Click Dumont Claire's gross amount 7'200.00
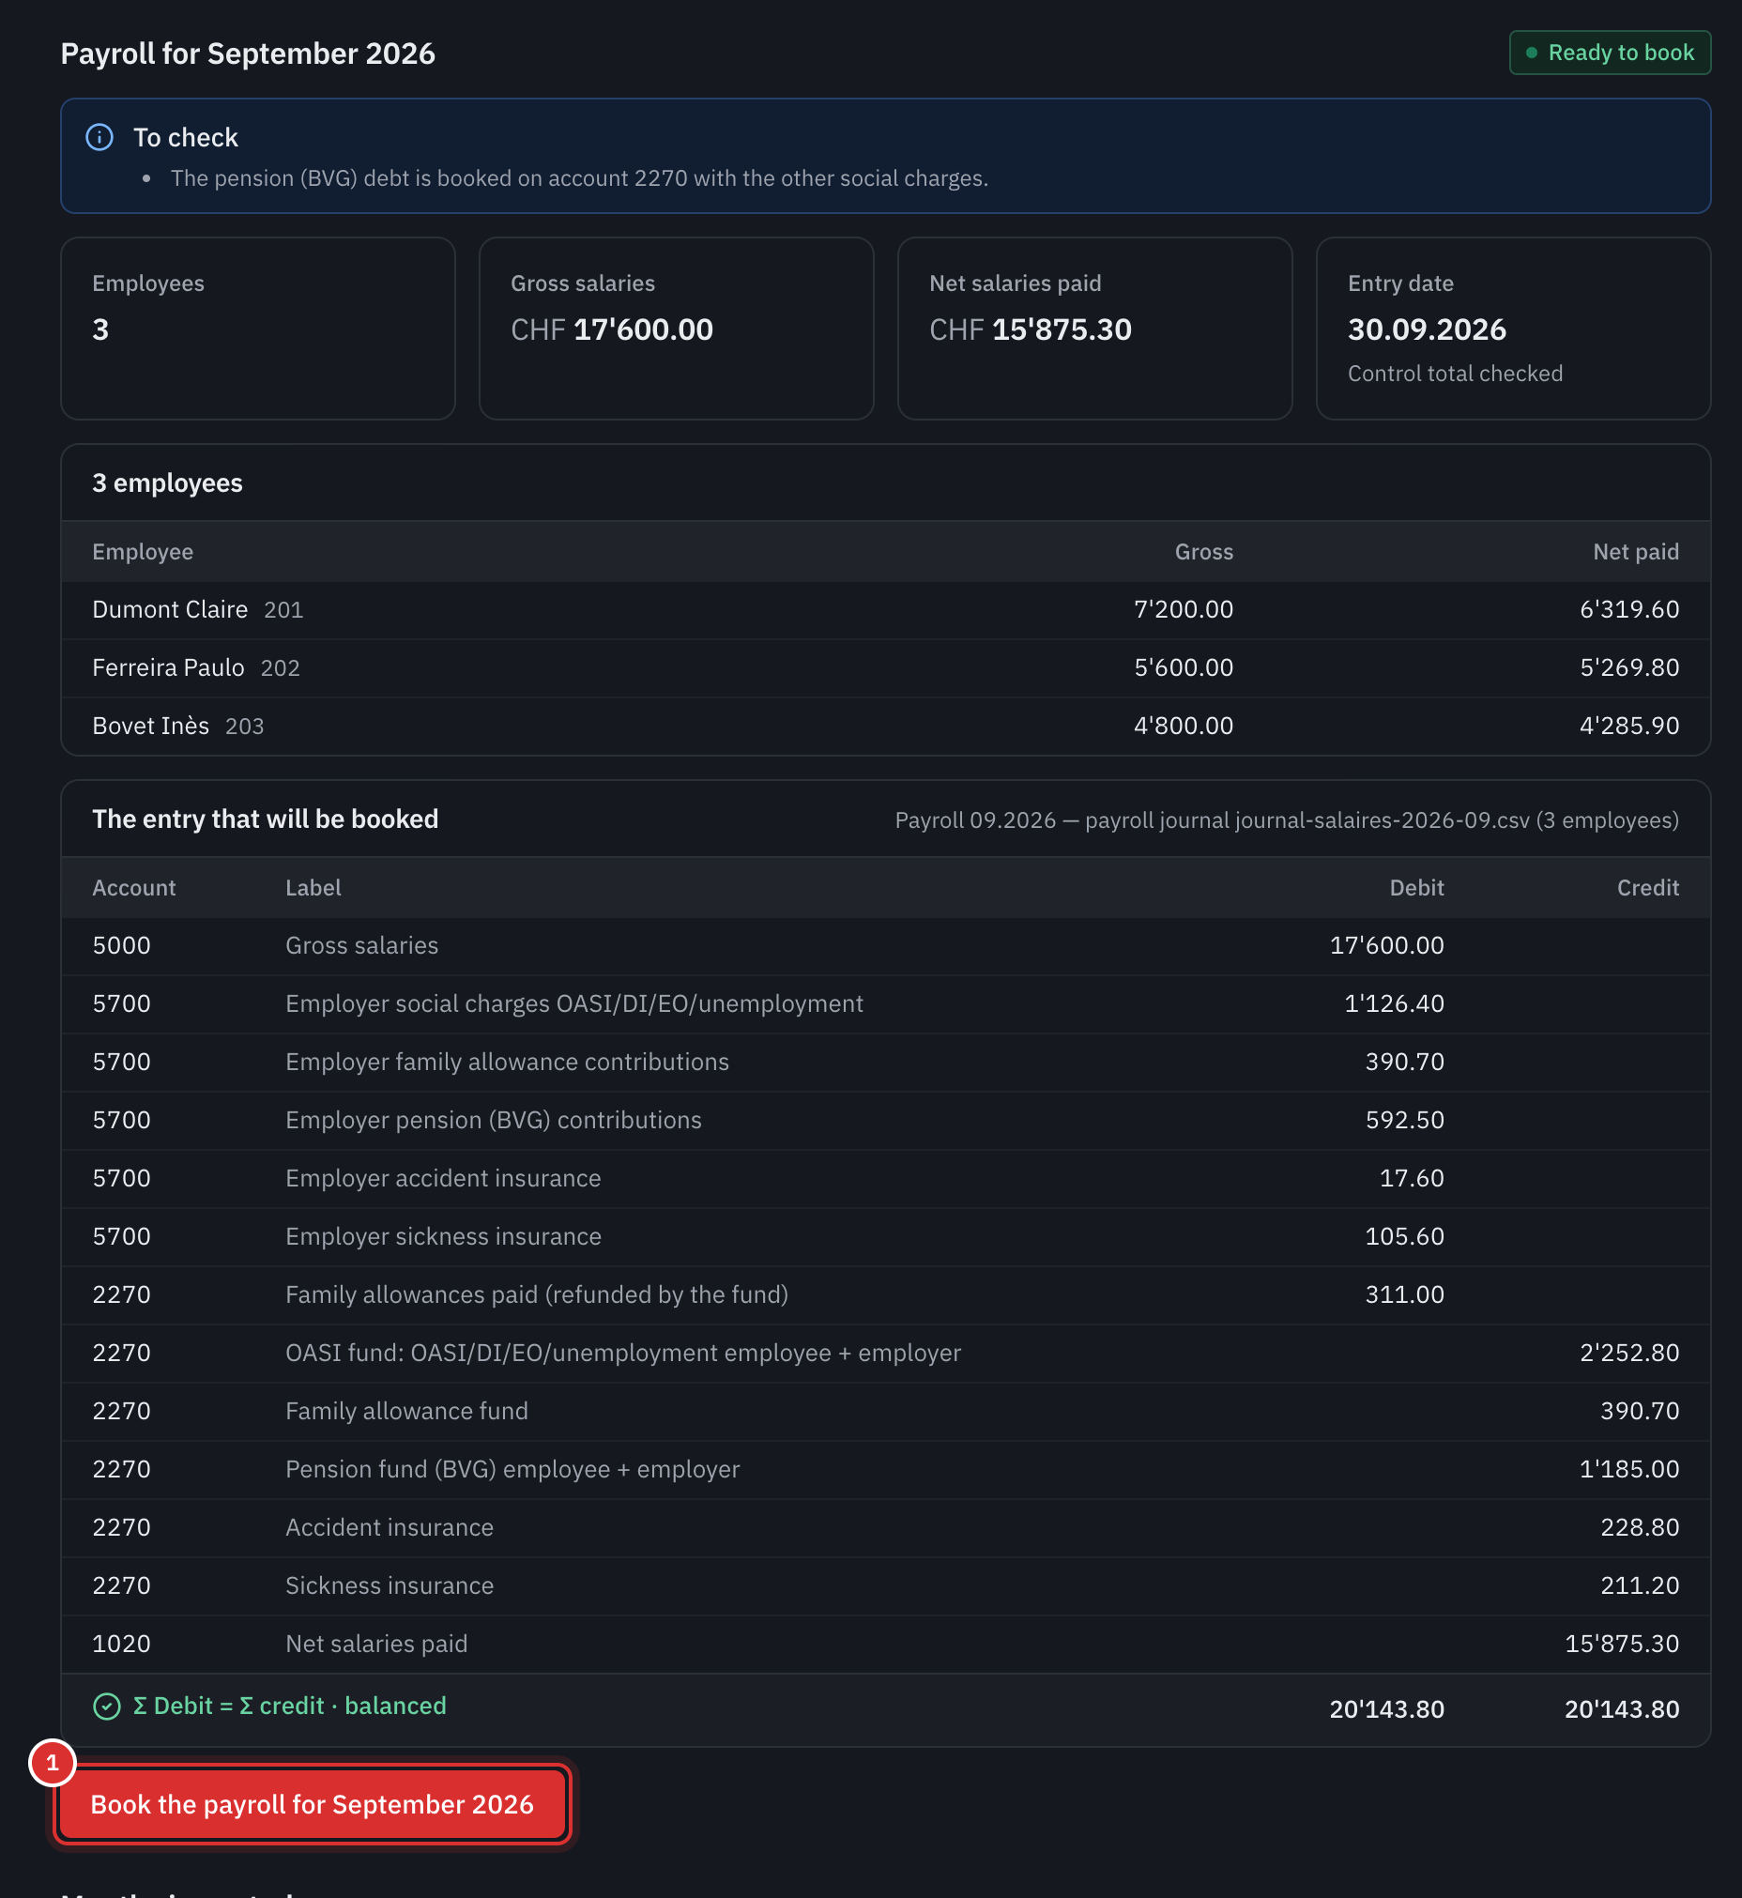Screen dimensions: 1742x1898 (1183, 609)
